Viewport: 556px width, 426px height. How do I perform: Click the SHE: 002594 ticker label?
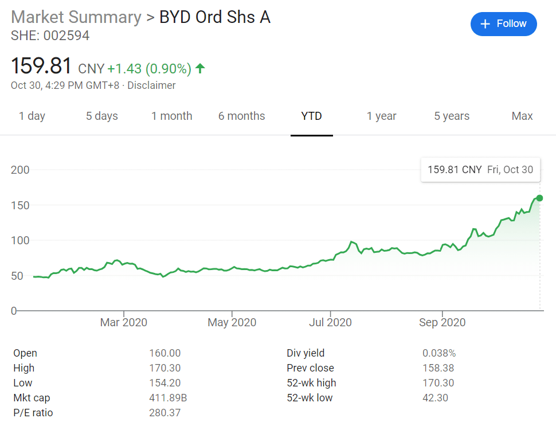coord(50,36)
